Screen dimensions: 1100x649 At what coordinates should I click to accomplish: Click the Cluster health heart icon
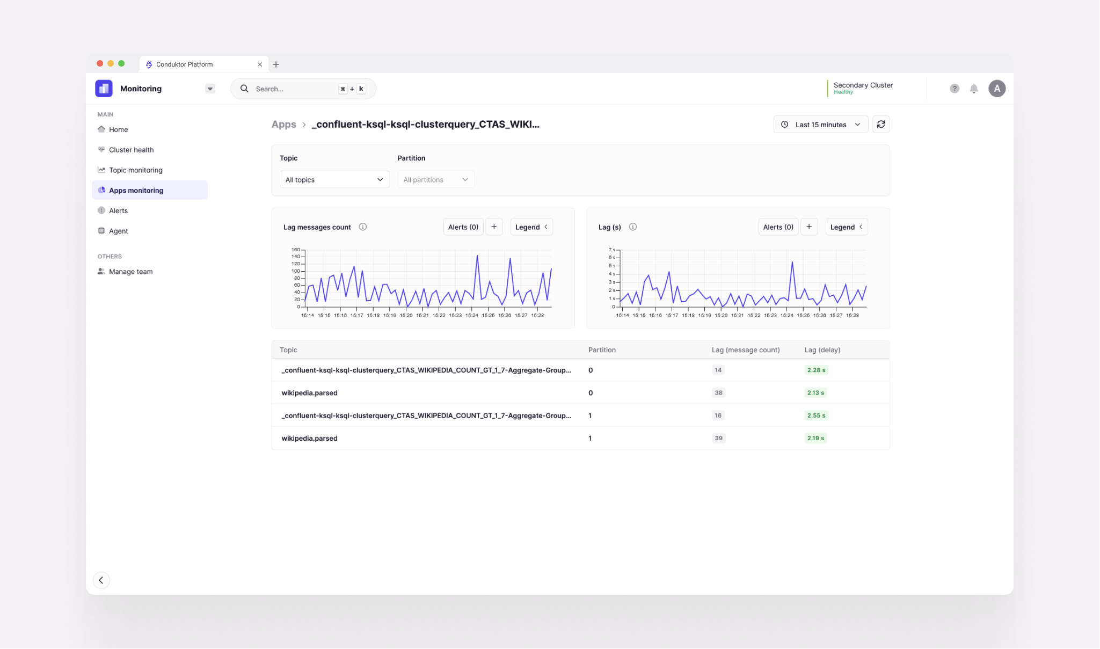pos(101,149)
